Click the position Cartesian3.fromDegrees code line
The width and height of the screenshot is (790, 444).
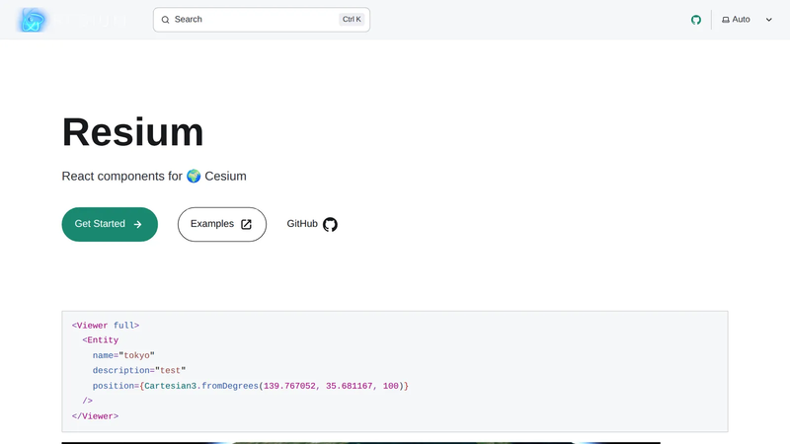tap(251, 386)
